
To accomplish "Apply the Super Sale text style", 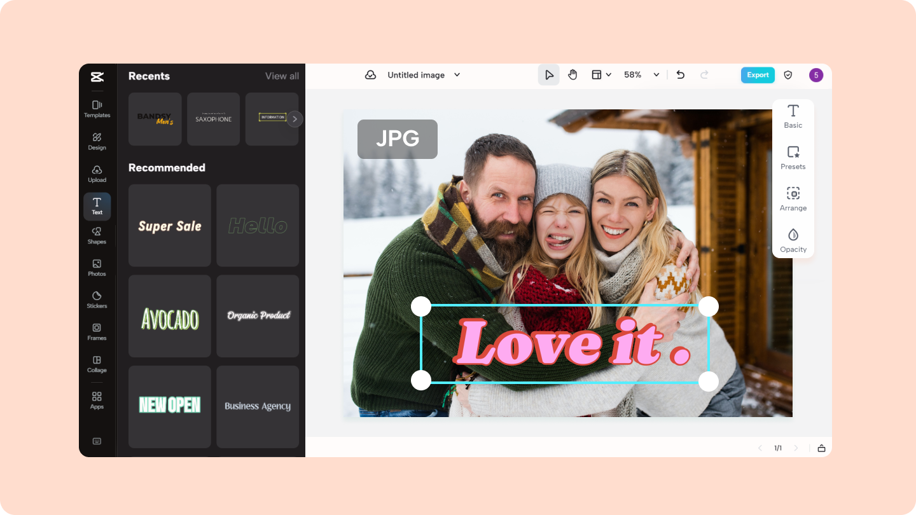I will [170, 226].
